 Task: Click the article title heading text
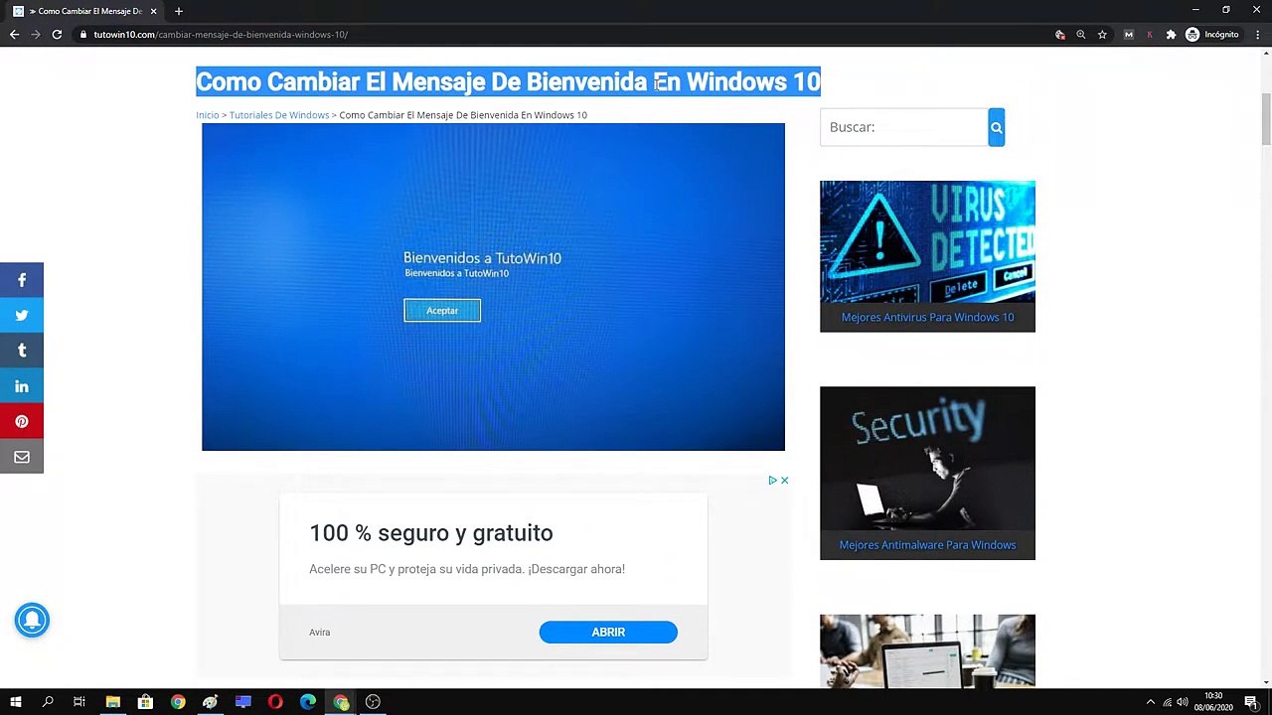(508, 81)
